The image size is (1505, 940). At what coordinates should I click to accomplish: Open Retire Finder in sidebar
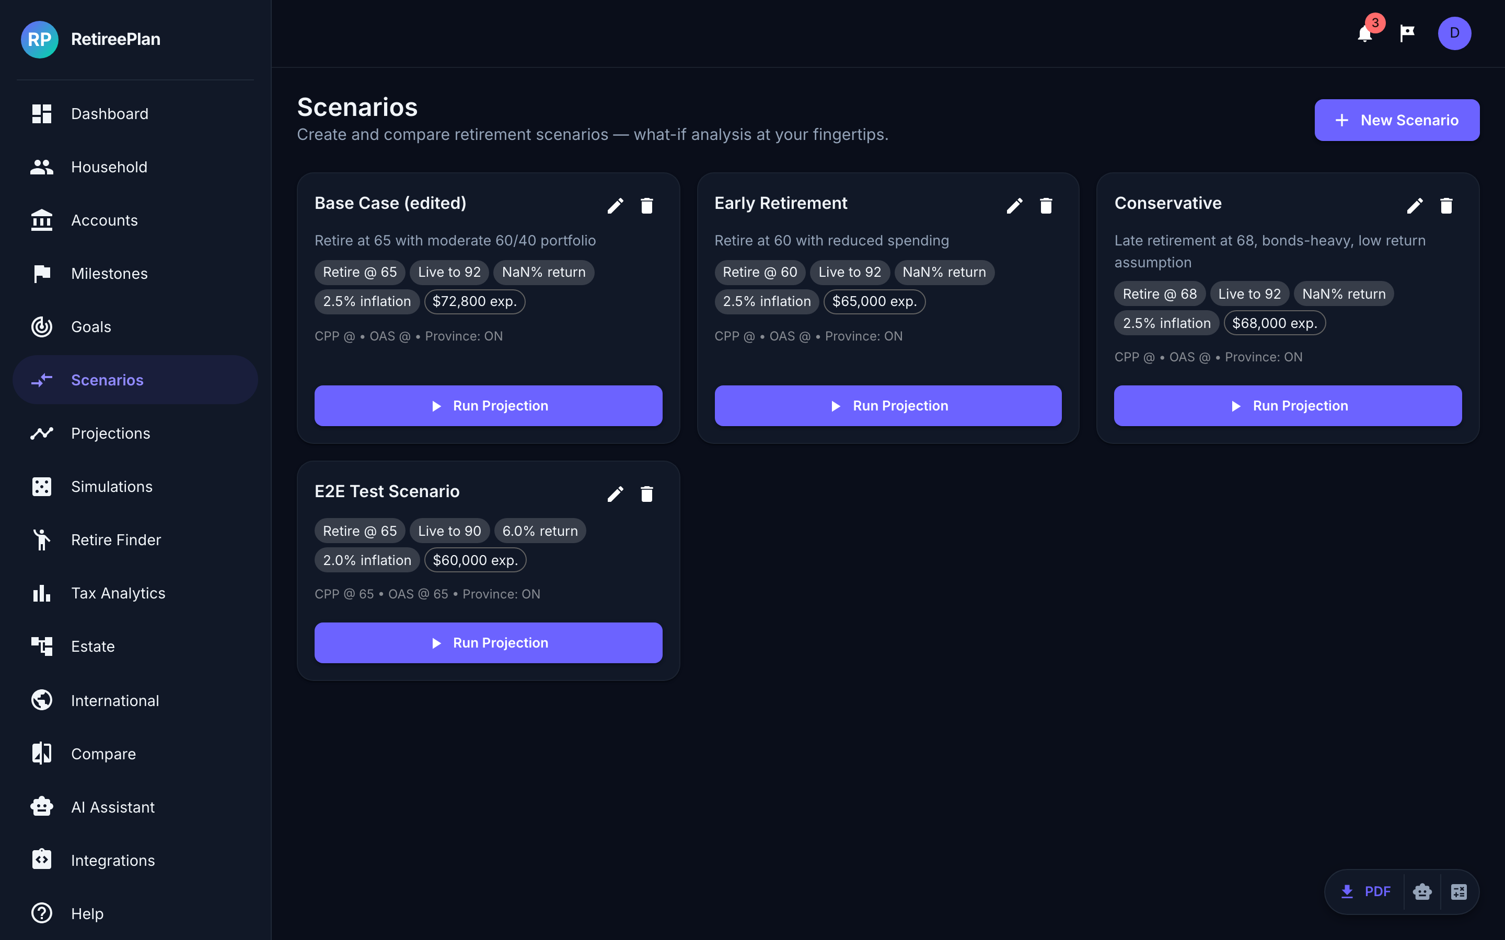coord(115,539)
